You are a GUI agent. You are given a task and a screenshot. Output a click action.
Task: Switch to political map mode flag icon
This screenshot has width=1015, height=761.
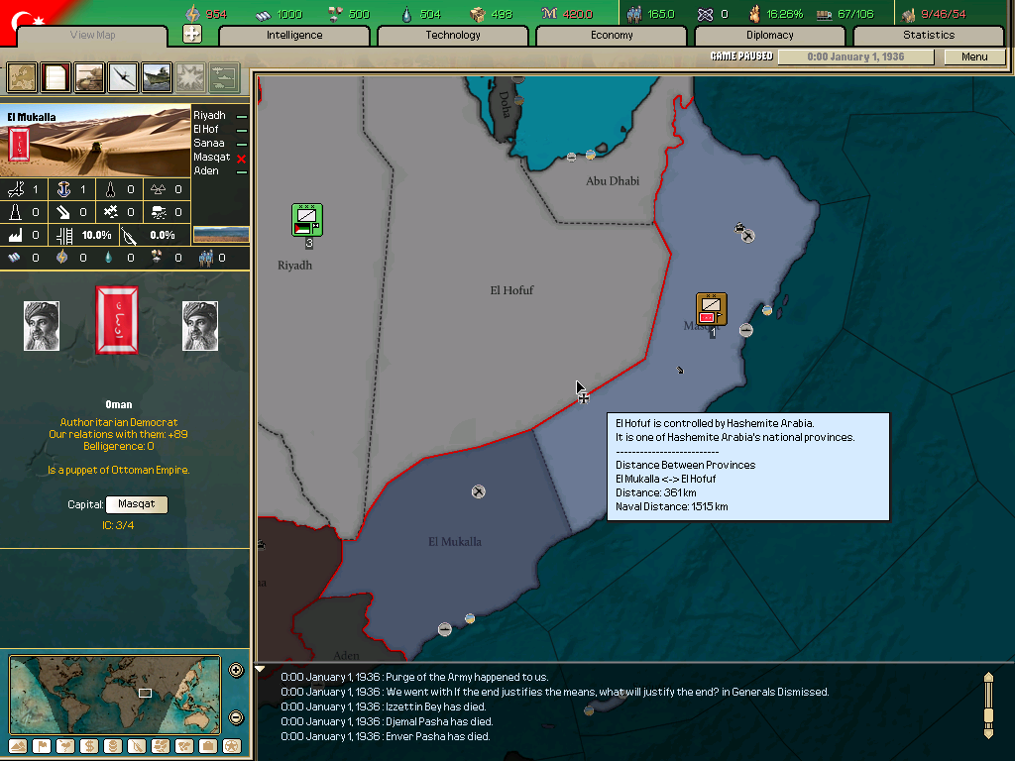click(42, 748)
